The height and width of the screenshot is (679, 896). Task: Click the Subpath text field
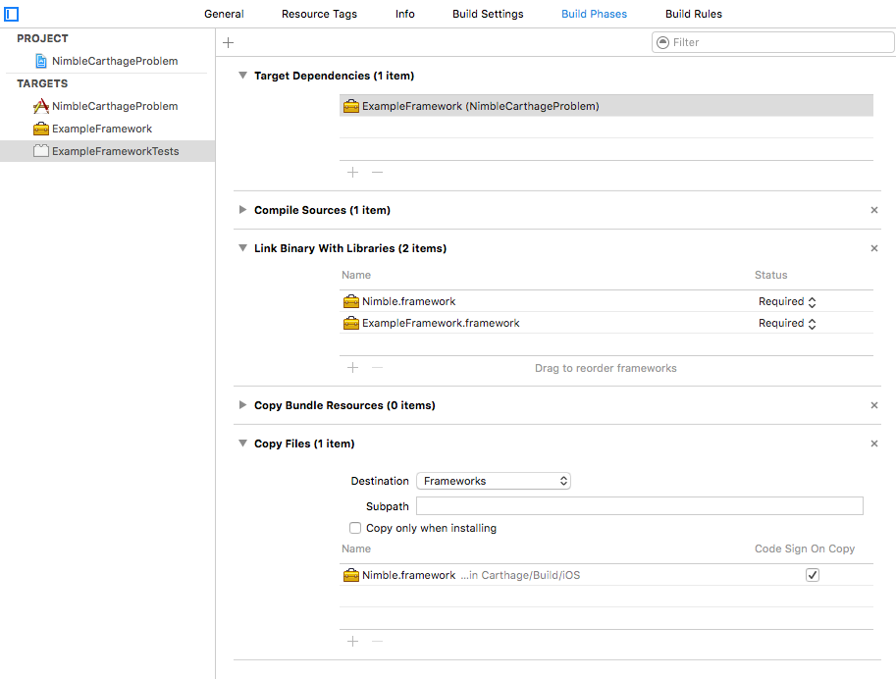click(640, 506)
